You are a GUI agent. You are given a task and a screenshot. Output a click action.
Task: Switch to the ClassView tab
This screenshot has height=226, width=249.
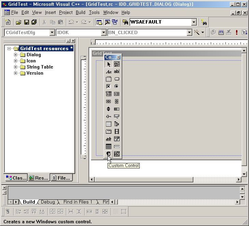[16, 178]
